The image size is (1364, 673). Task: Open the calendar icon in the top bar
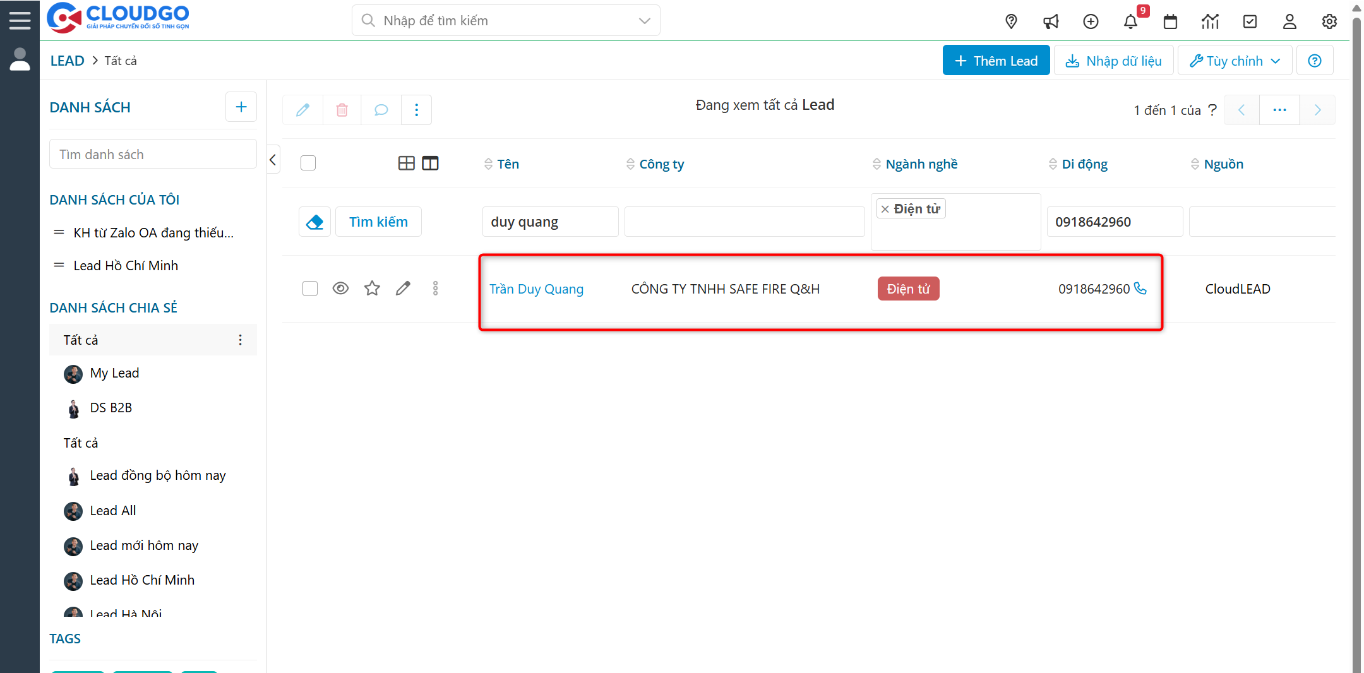click(x=1170, y=21)
